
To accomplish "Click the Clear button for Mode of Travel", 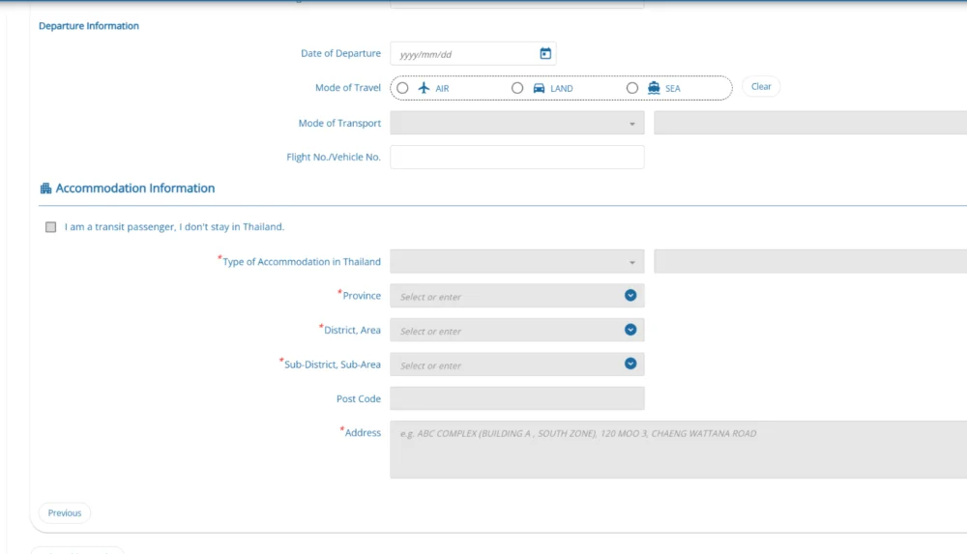I will [x=761, y=86].
